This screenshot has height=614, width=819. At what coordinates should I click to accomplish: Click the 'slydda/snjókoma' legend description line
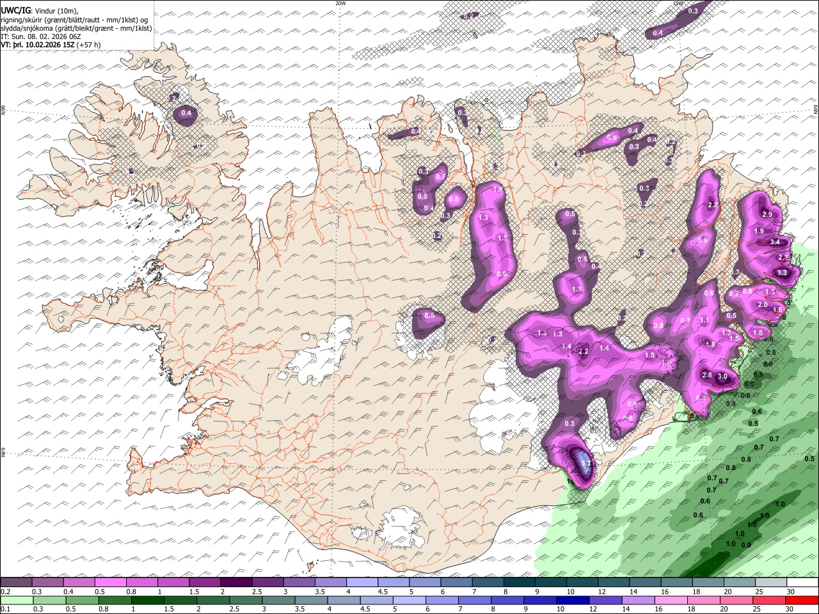point(76,28)
